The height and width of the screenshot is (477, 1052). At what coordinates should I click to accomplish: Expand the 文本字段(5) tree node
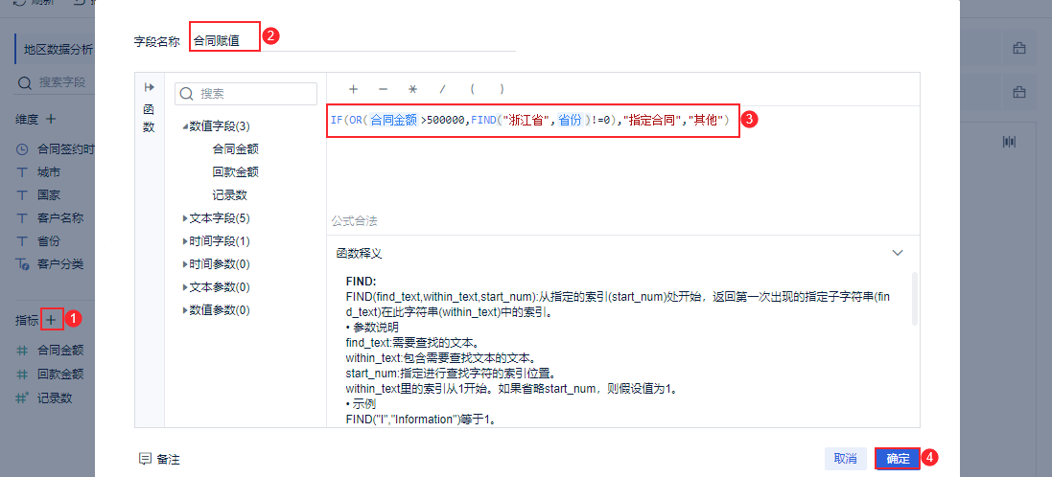(185, 218)
